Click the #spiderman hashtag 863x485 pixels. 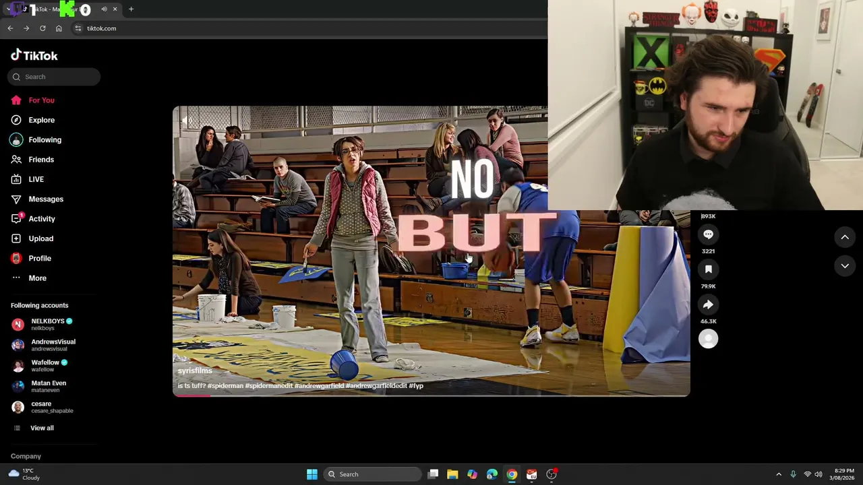click(x=225, y=386)
